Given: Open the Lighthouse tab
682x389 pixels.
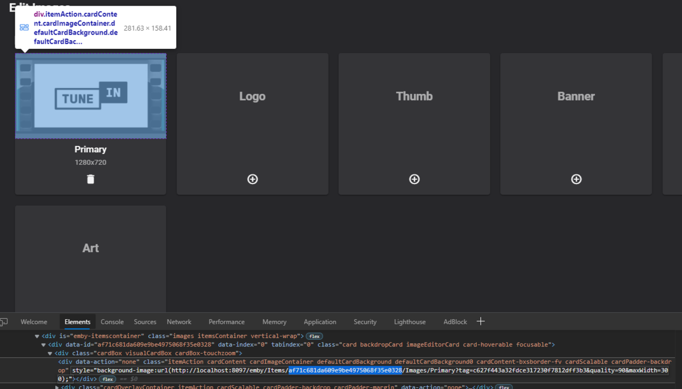Looking at the screenshot, I should (x=410, y=322).
